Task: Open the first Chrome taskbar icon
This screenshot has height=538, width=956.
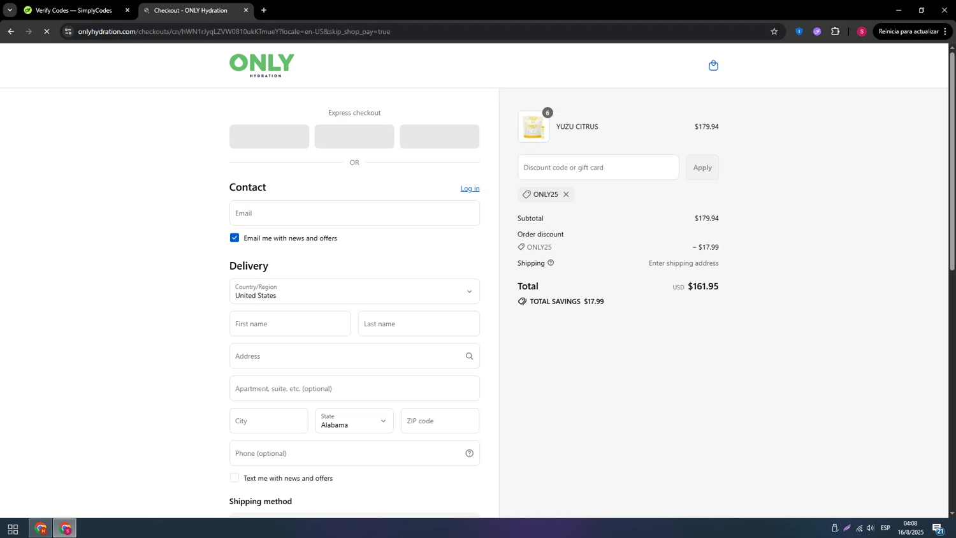Action: (x=41, y=529)
